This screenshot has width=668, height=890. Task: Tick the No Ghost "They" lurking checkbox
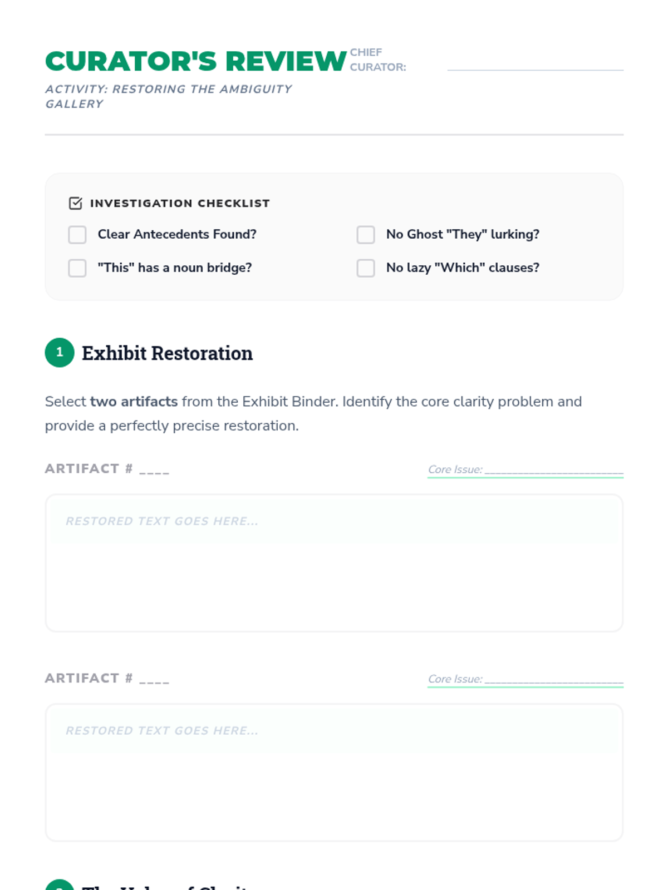(366, 235)
